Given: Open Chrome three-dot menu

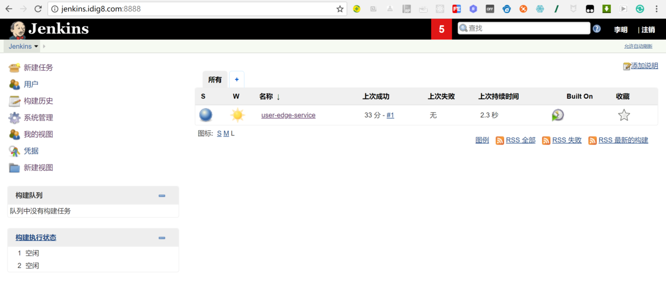Looking at the screenshot, I should click(656, 9).
